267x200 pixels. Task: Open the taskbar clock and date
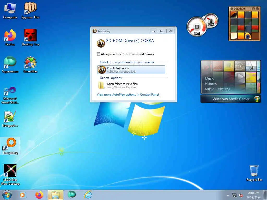(x=254, y=195)
